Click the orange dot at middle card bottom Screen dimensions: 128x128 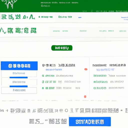pyautogui.click(x=85, y=96)
